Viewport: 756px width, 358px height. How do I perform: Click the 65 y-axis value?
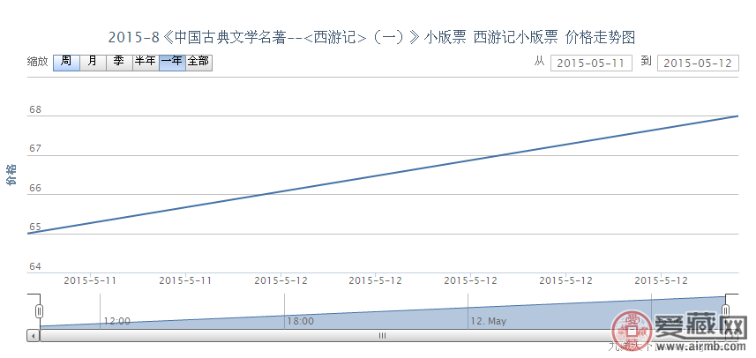[35, 227]
